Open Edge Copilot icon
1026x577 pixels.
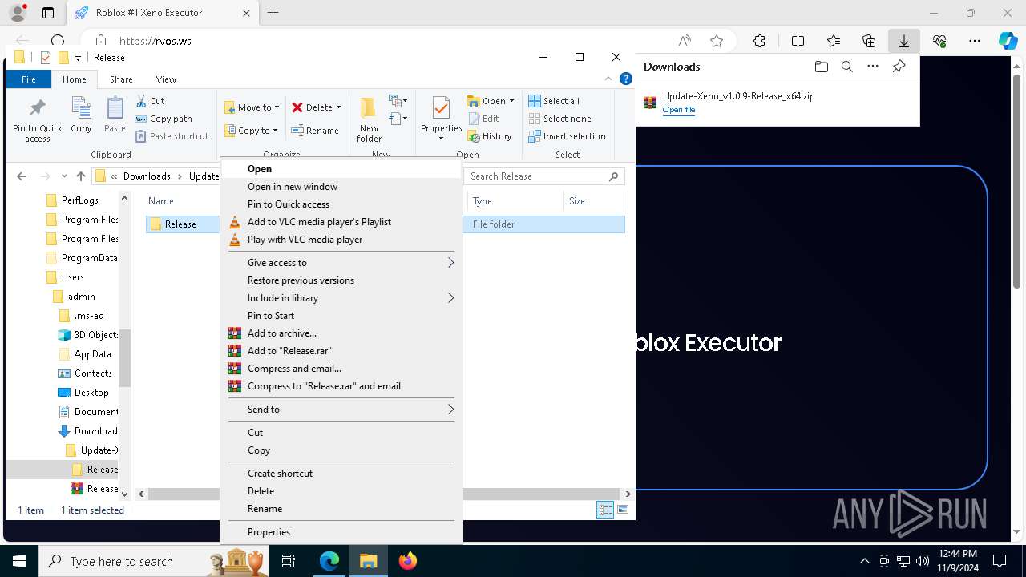[1008, 41]
